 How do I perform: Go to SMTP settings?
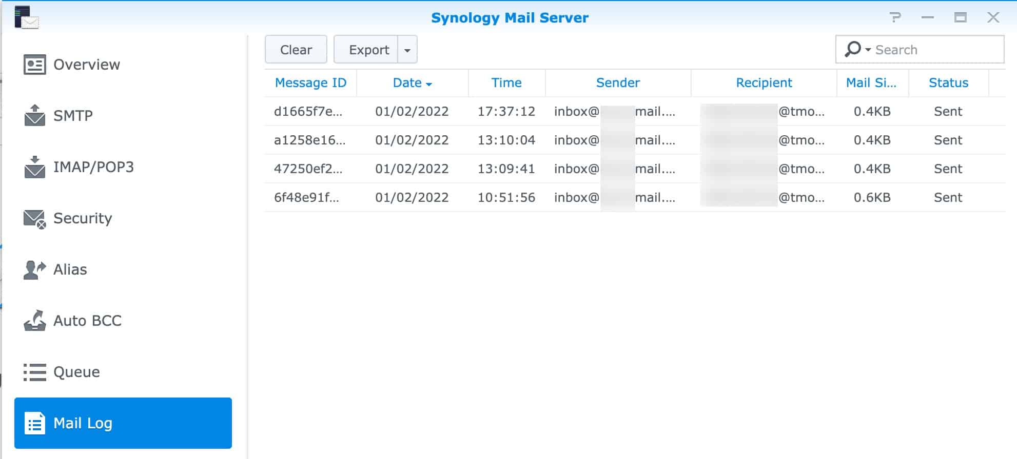point(123,116)
